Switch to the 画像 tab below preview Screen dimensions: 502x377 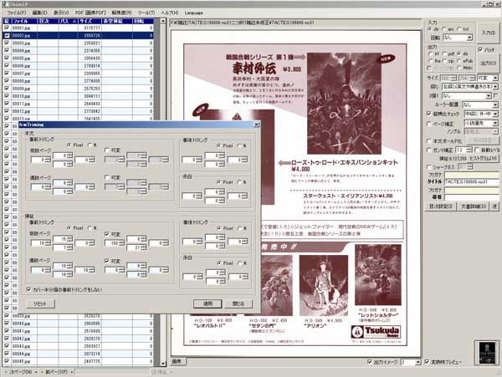(x=177, y=361)
